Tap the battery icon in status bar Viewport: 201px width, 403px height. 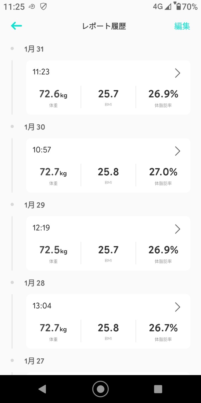pos(178,6)
